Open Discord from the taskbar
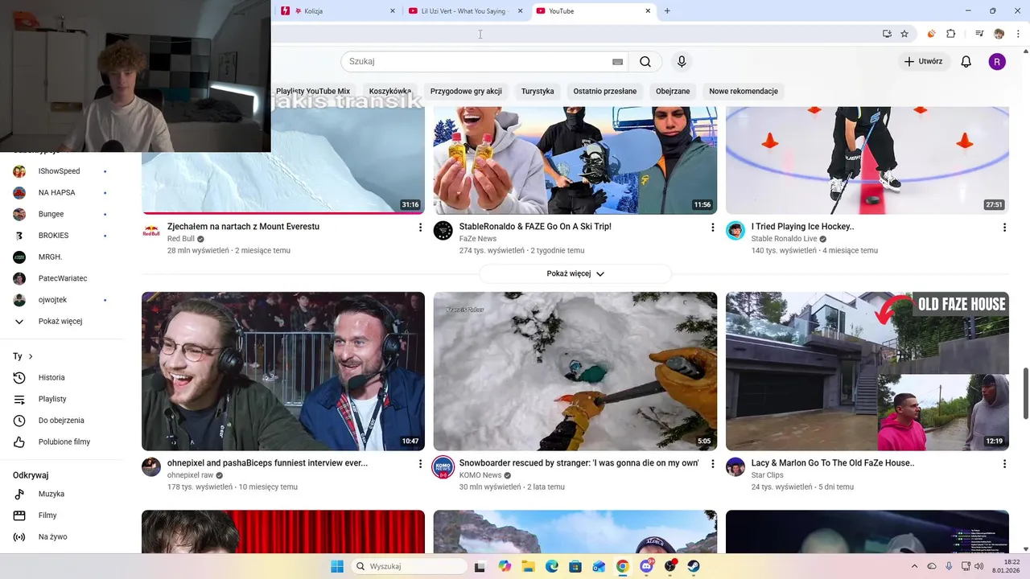This screenshot has height=579, width=1030. 646,566
